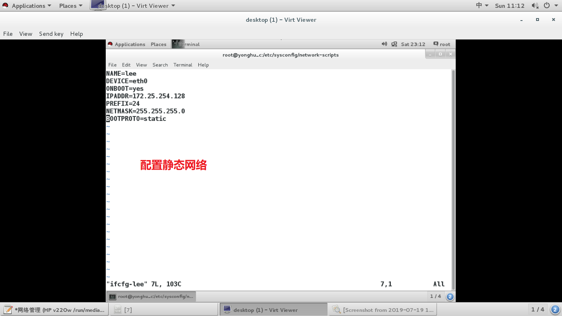Viewport: 562px width, 316px height.
Task: Click guest workspace switcher 1 / 4
Action: (x=436, y=296)
